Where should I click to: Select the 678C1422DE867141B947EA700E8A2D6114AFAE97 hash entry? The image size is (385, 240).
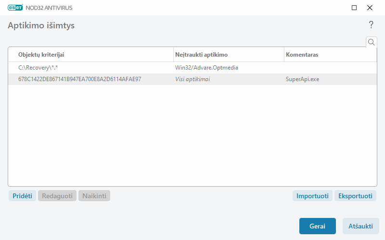point(79,79)
